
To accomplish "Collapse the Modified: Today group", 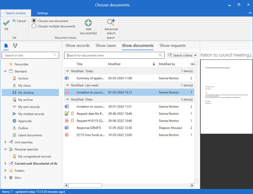I will coord(67,71).
